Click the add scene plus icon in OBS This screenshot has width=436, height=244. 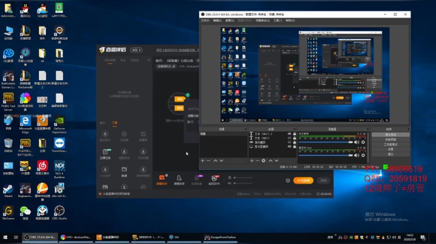202,161
